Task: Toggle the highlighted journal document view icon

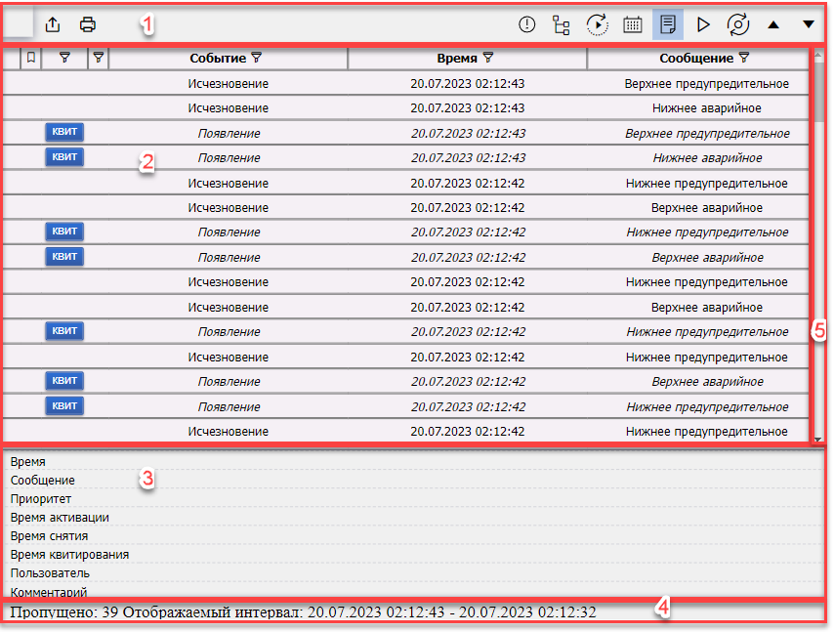Action: coord(667,24)
